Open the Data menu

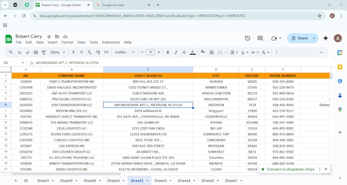81,42
